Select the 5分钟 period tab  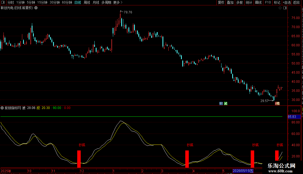(x=31, y=2)
